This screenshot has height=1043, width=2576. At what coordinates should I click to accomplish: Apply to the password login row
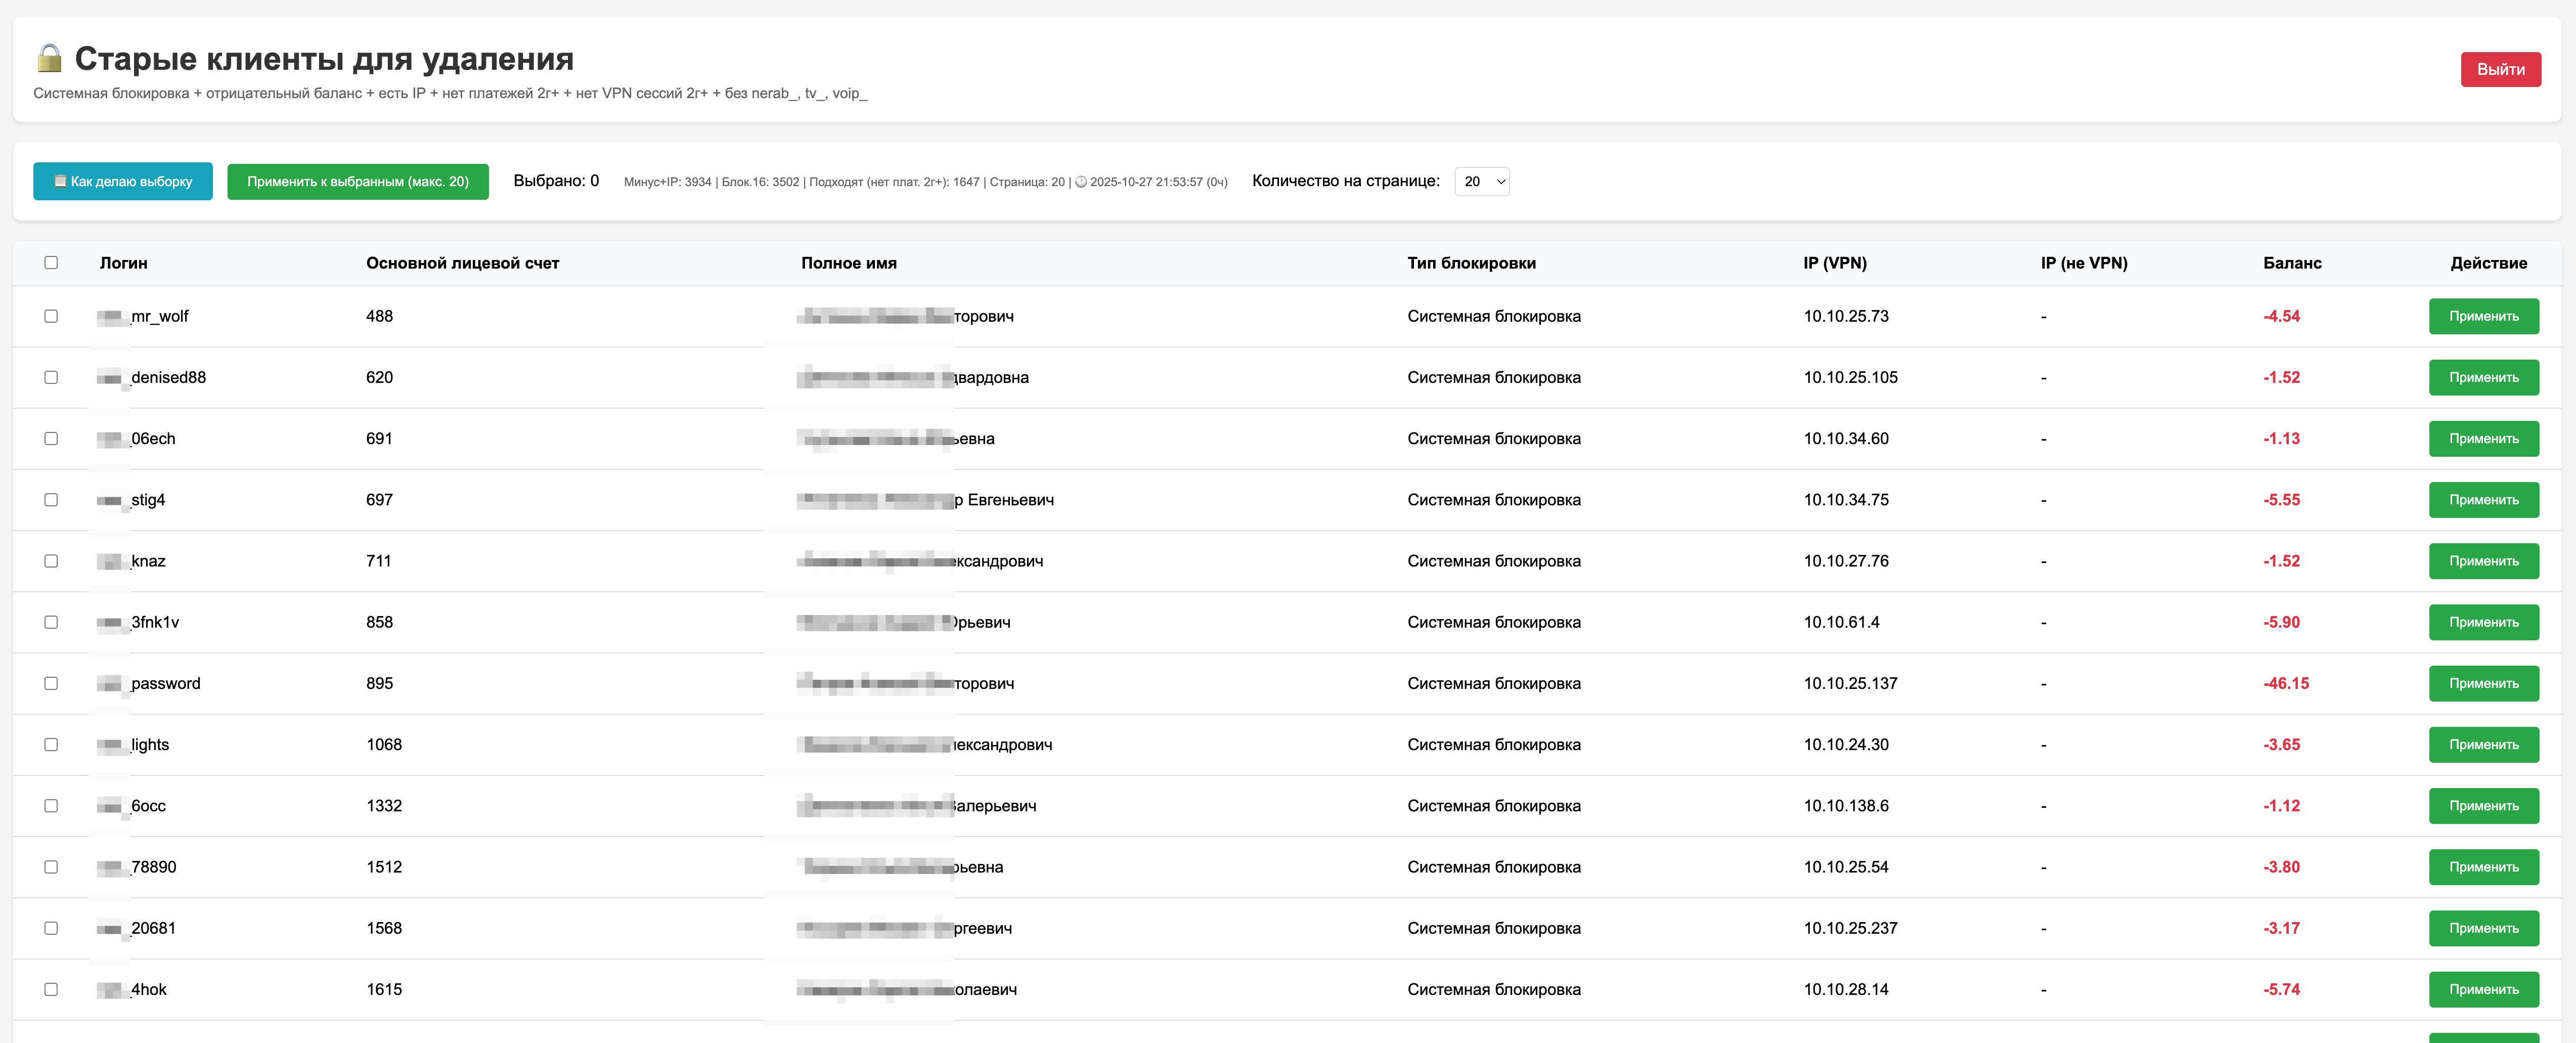2484,683
